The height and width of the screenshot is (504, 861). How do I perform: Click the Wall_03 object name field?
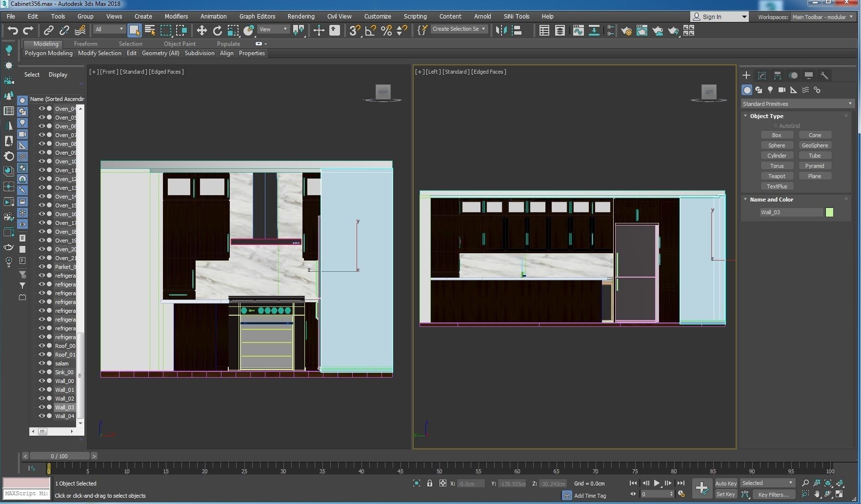tap(791, 212)
